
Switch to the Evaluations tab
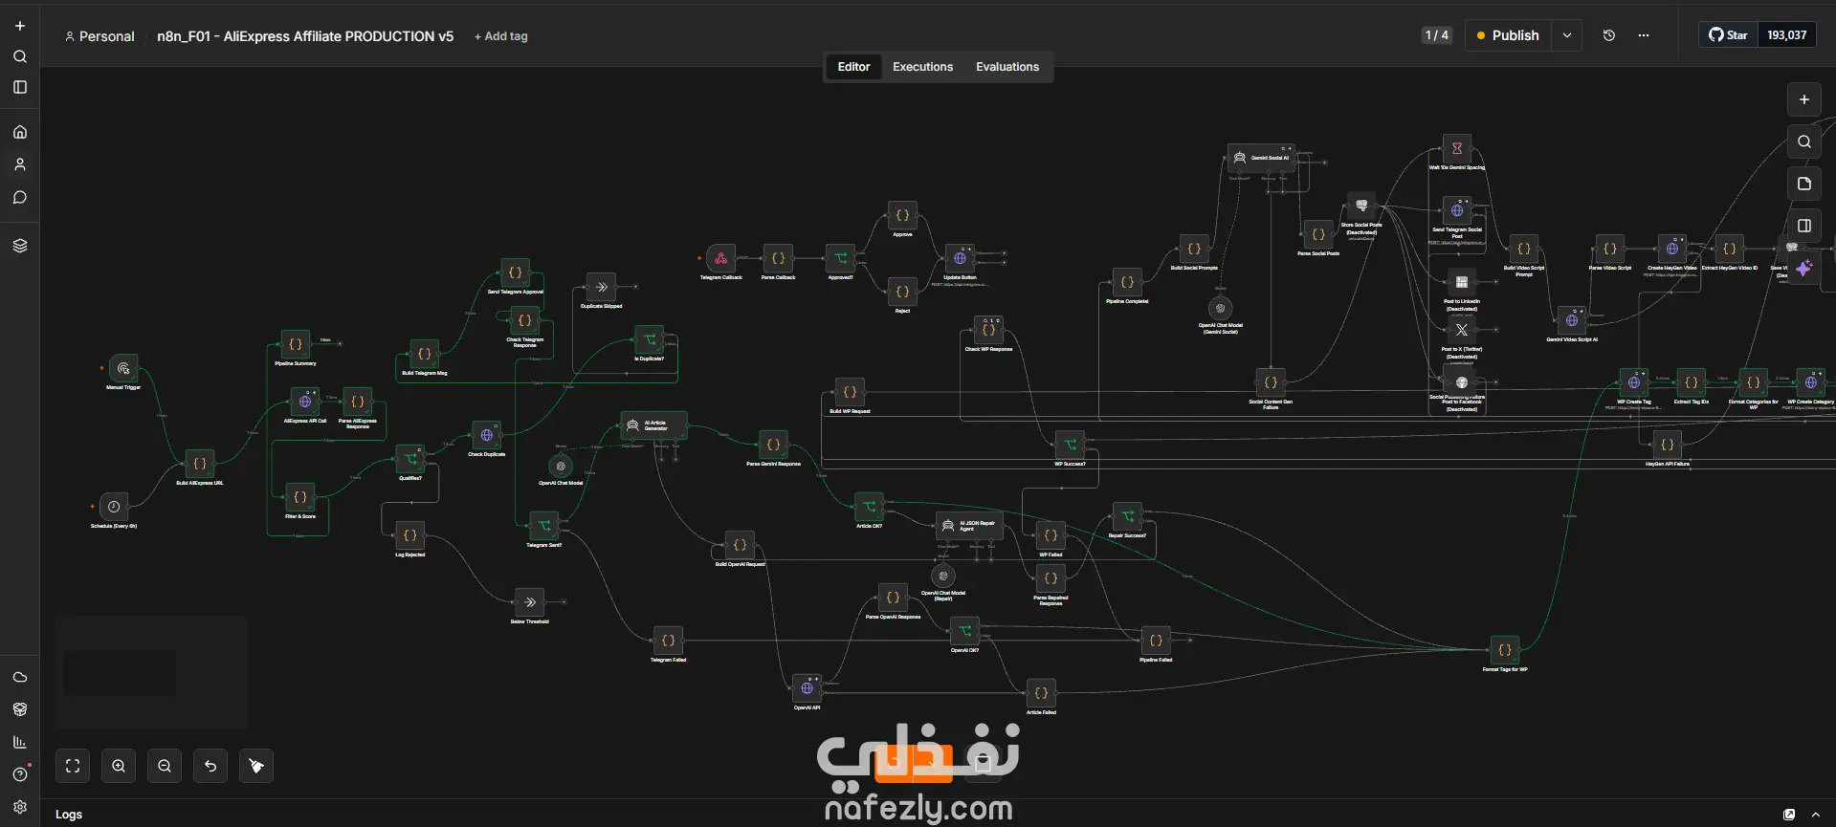[1007, 67]
